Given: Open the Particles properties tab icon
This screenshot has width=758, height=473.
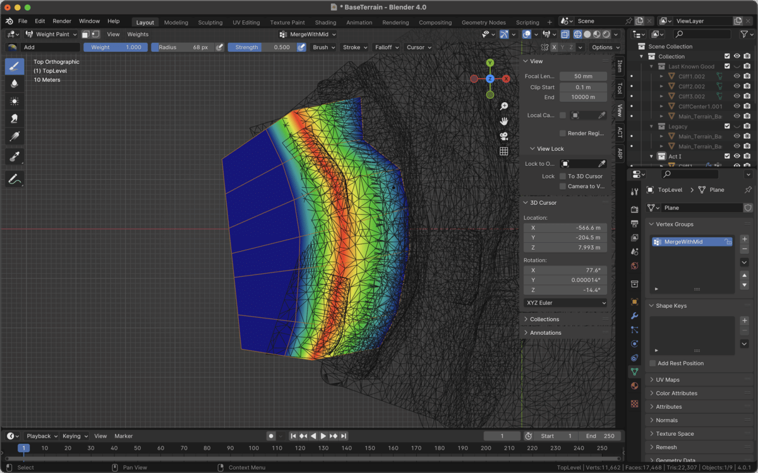Looking at the screenshot, I should pos(635,330).
